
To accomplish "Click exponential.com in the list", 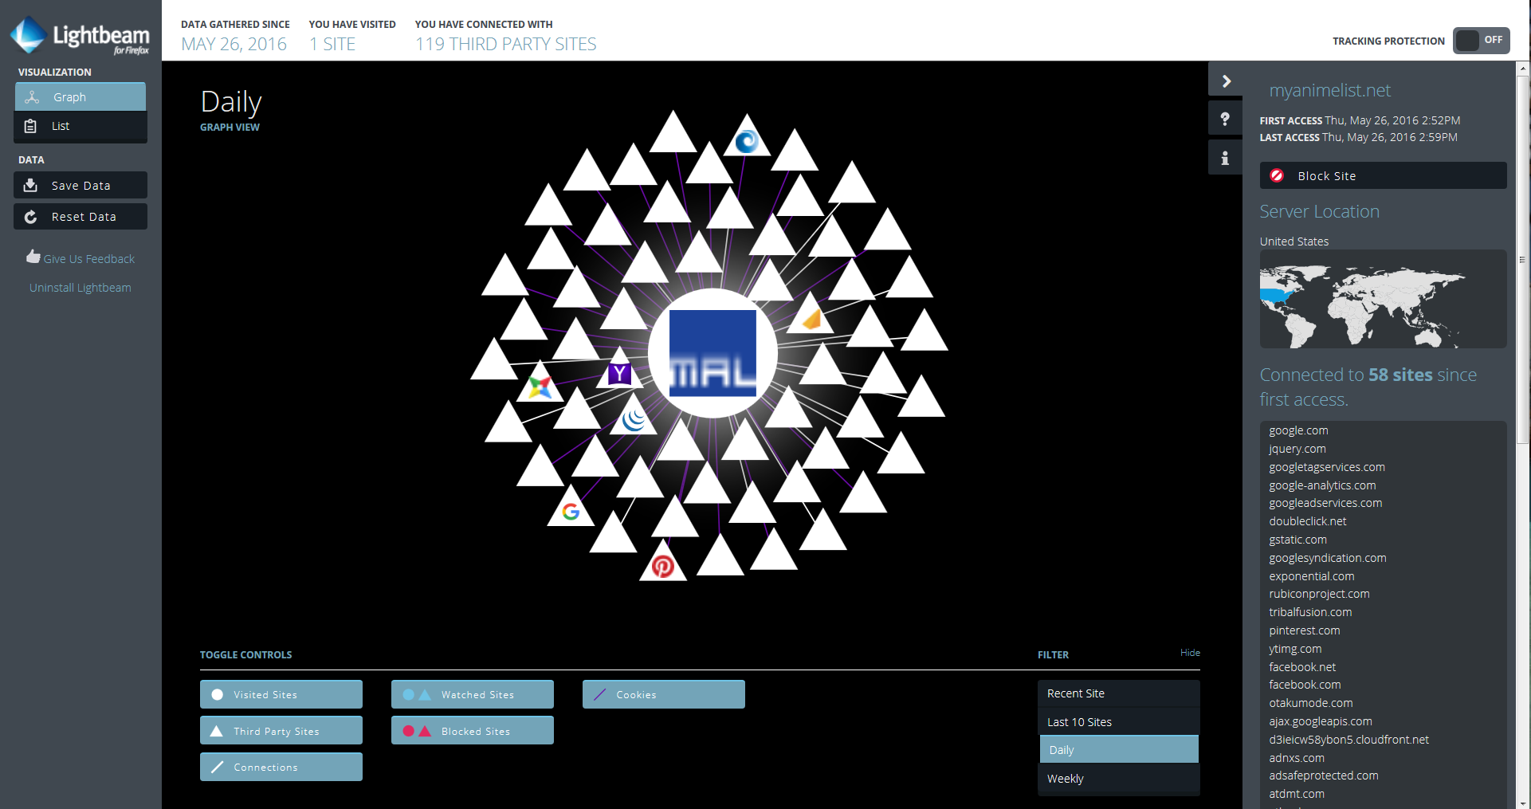I will 1312,576.
